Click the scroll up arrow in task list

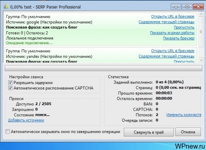point(201,14)
